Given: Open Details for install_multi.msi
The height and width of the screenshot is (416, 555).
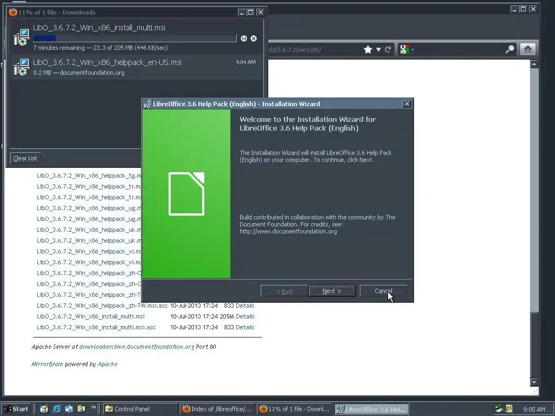Looking at the screenshot, I should pyautogui.click(x=245, y=316).
